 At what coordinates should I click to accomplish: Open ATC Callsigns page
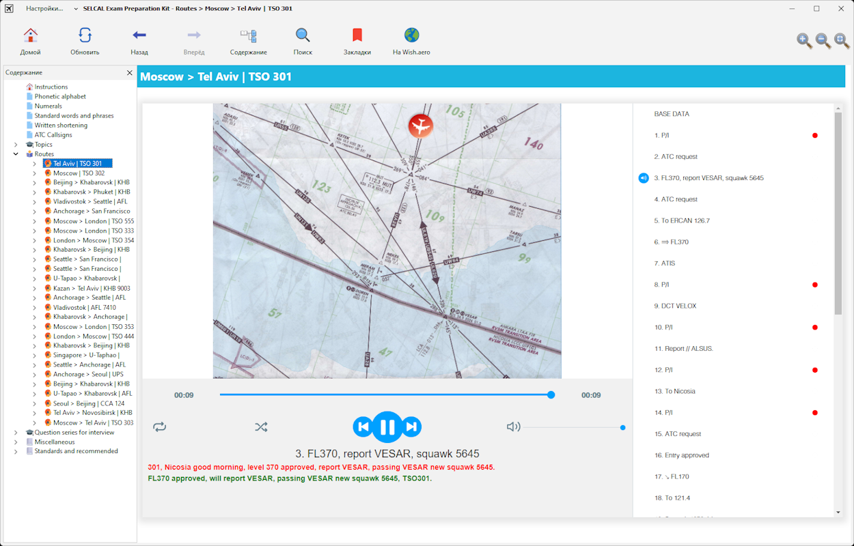pos(53,134)
